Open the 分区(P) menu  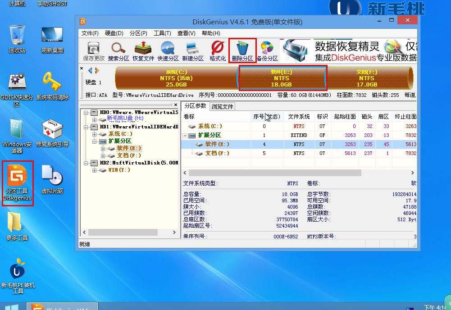point(138,33)
